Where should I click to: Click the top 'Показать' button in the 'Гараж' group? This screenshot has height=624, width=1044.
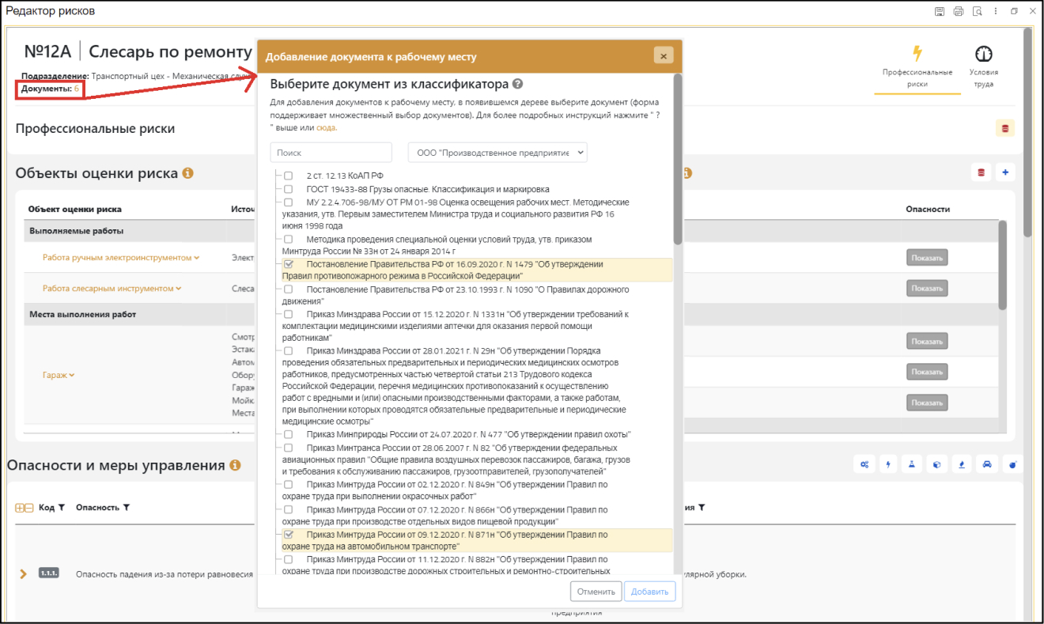[927, 341]
